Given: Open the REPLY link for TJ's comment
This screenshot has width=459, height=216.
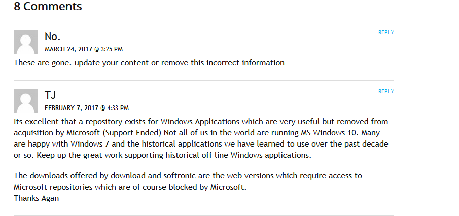Looking at the screenshot, I should click(x=386, y=91).
